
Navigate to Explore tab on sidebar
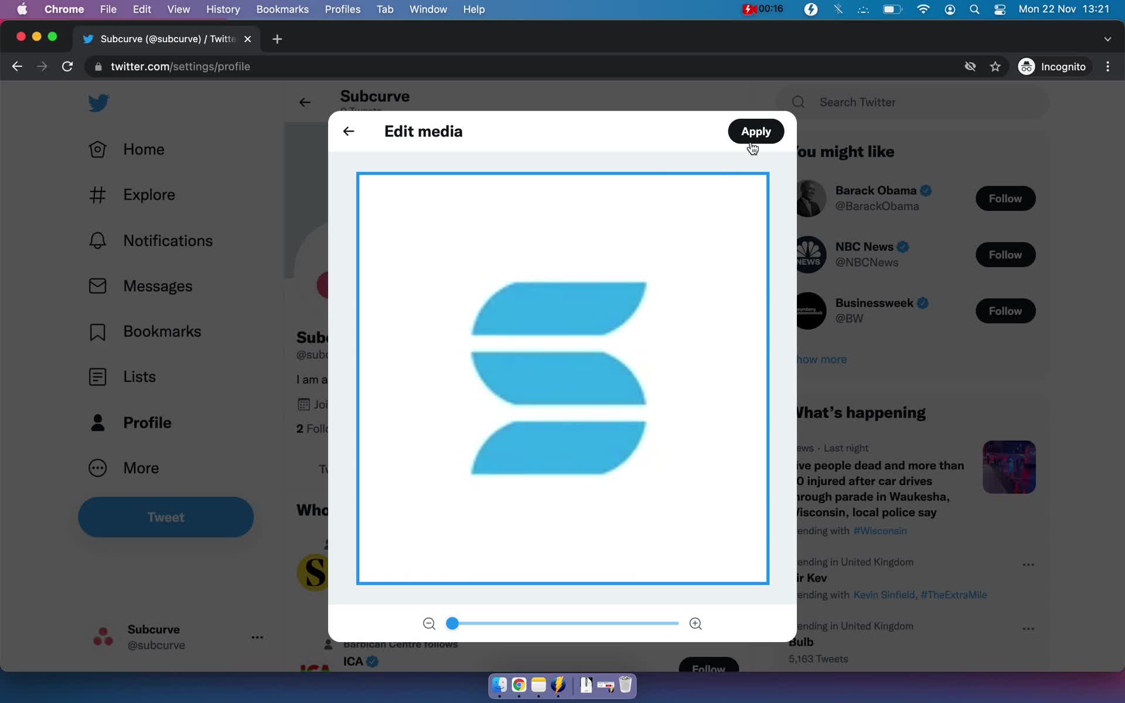(148, 194)
